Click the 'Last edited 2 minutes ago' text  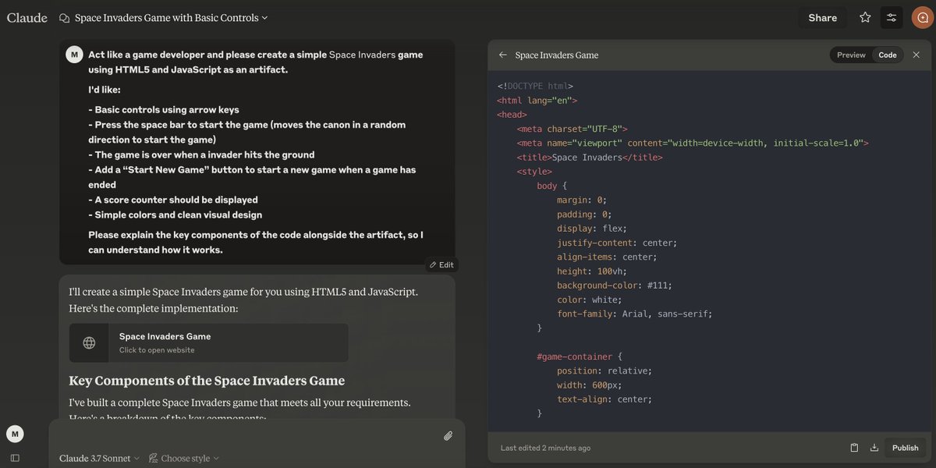point(545,448)
